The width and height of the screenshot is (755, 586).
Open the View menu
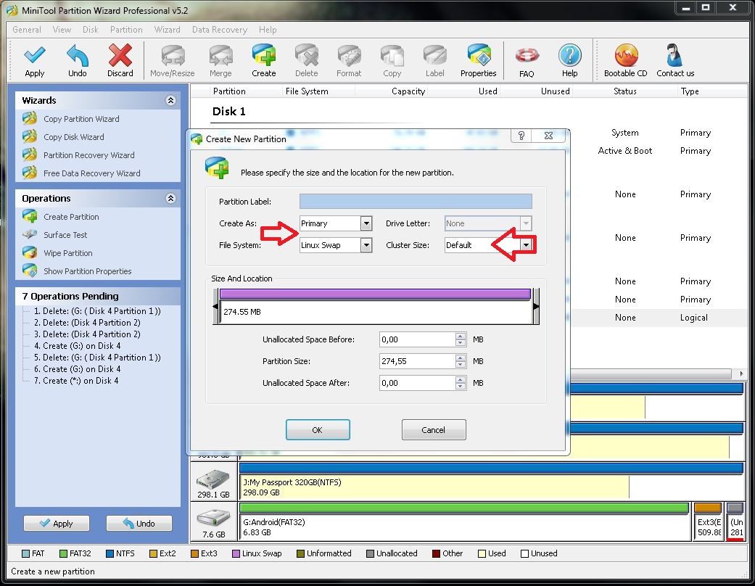click(x=62, y=30)
